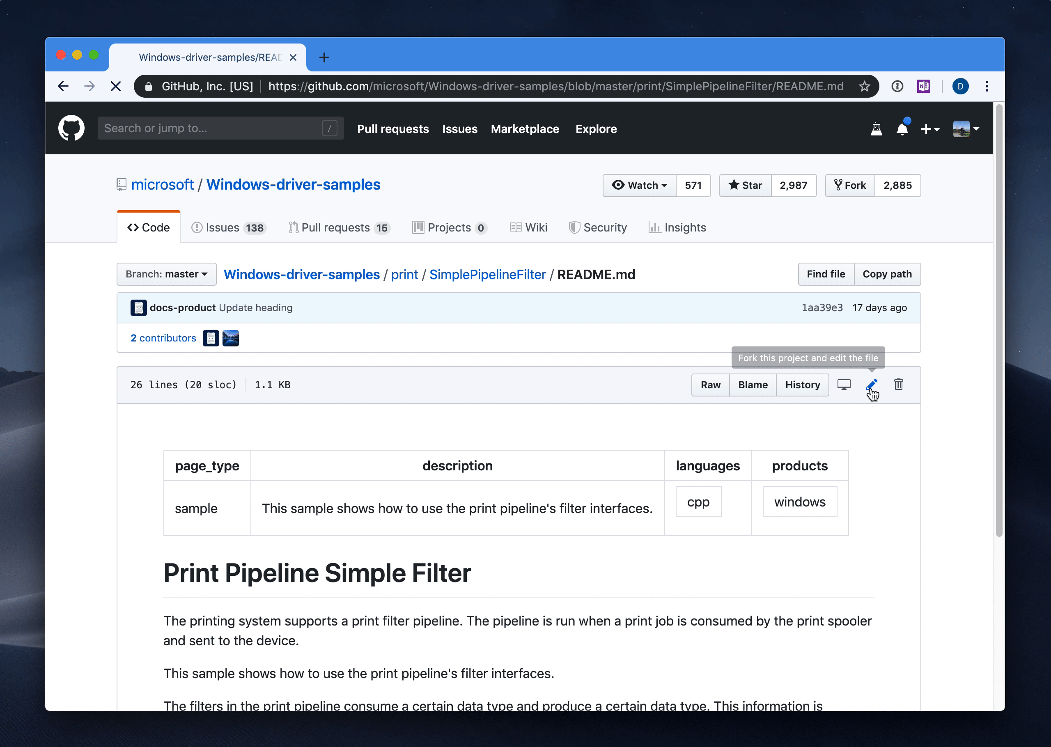
Task: Open the file History
Action: tap(803, 385)
